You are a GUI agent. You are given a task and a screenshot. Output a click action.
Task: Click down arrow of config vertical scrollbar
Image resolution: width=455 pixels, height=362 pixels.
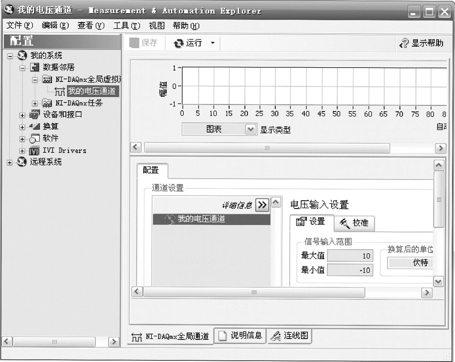[439, 282]
